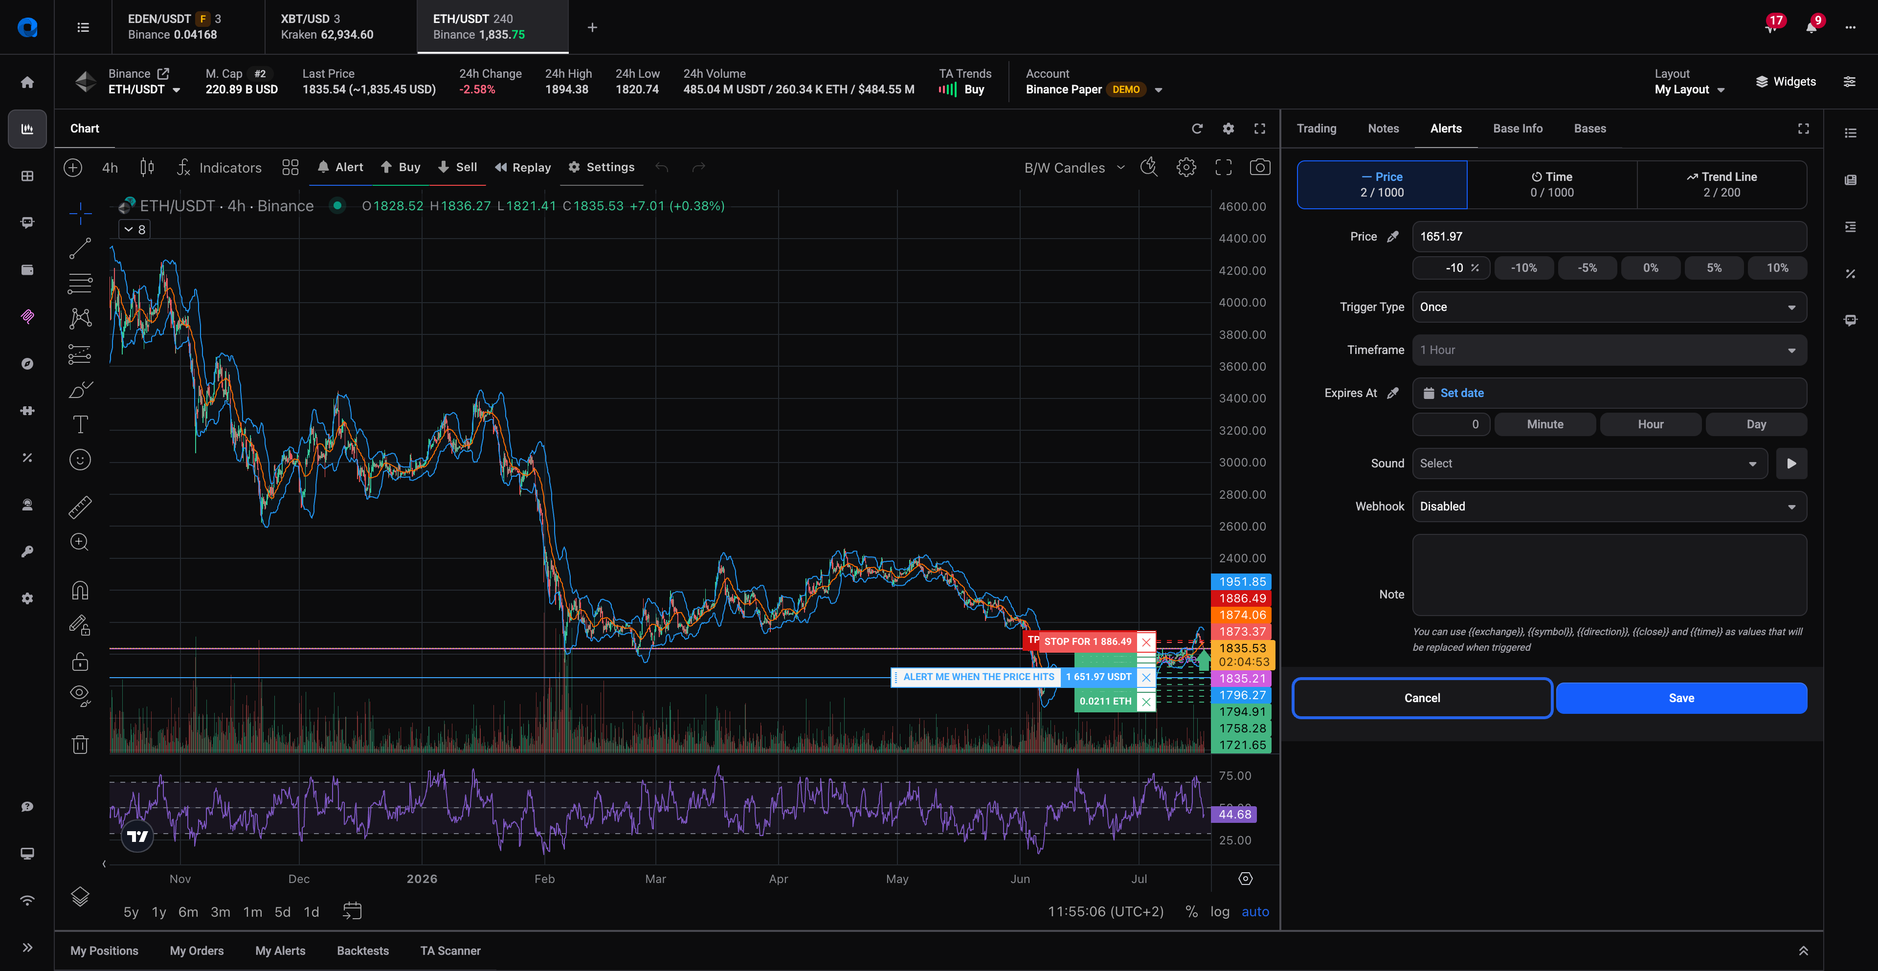The image size is (1878, 971).
Task: Remove drawings with the trash icon
Action: point(80,744)
